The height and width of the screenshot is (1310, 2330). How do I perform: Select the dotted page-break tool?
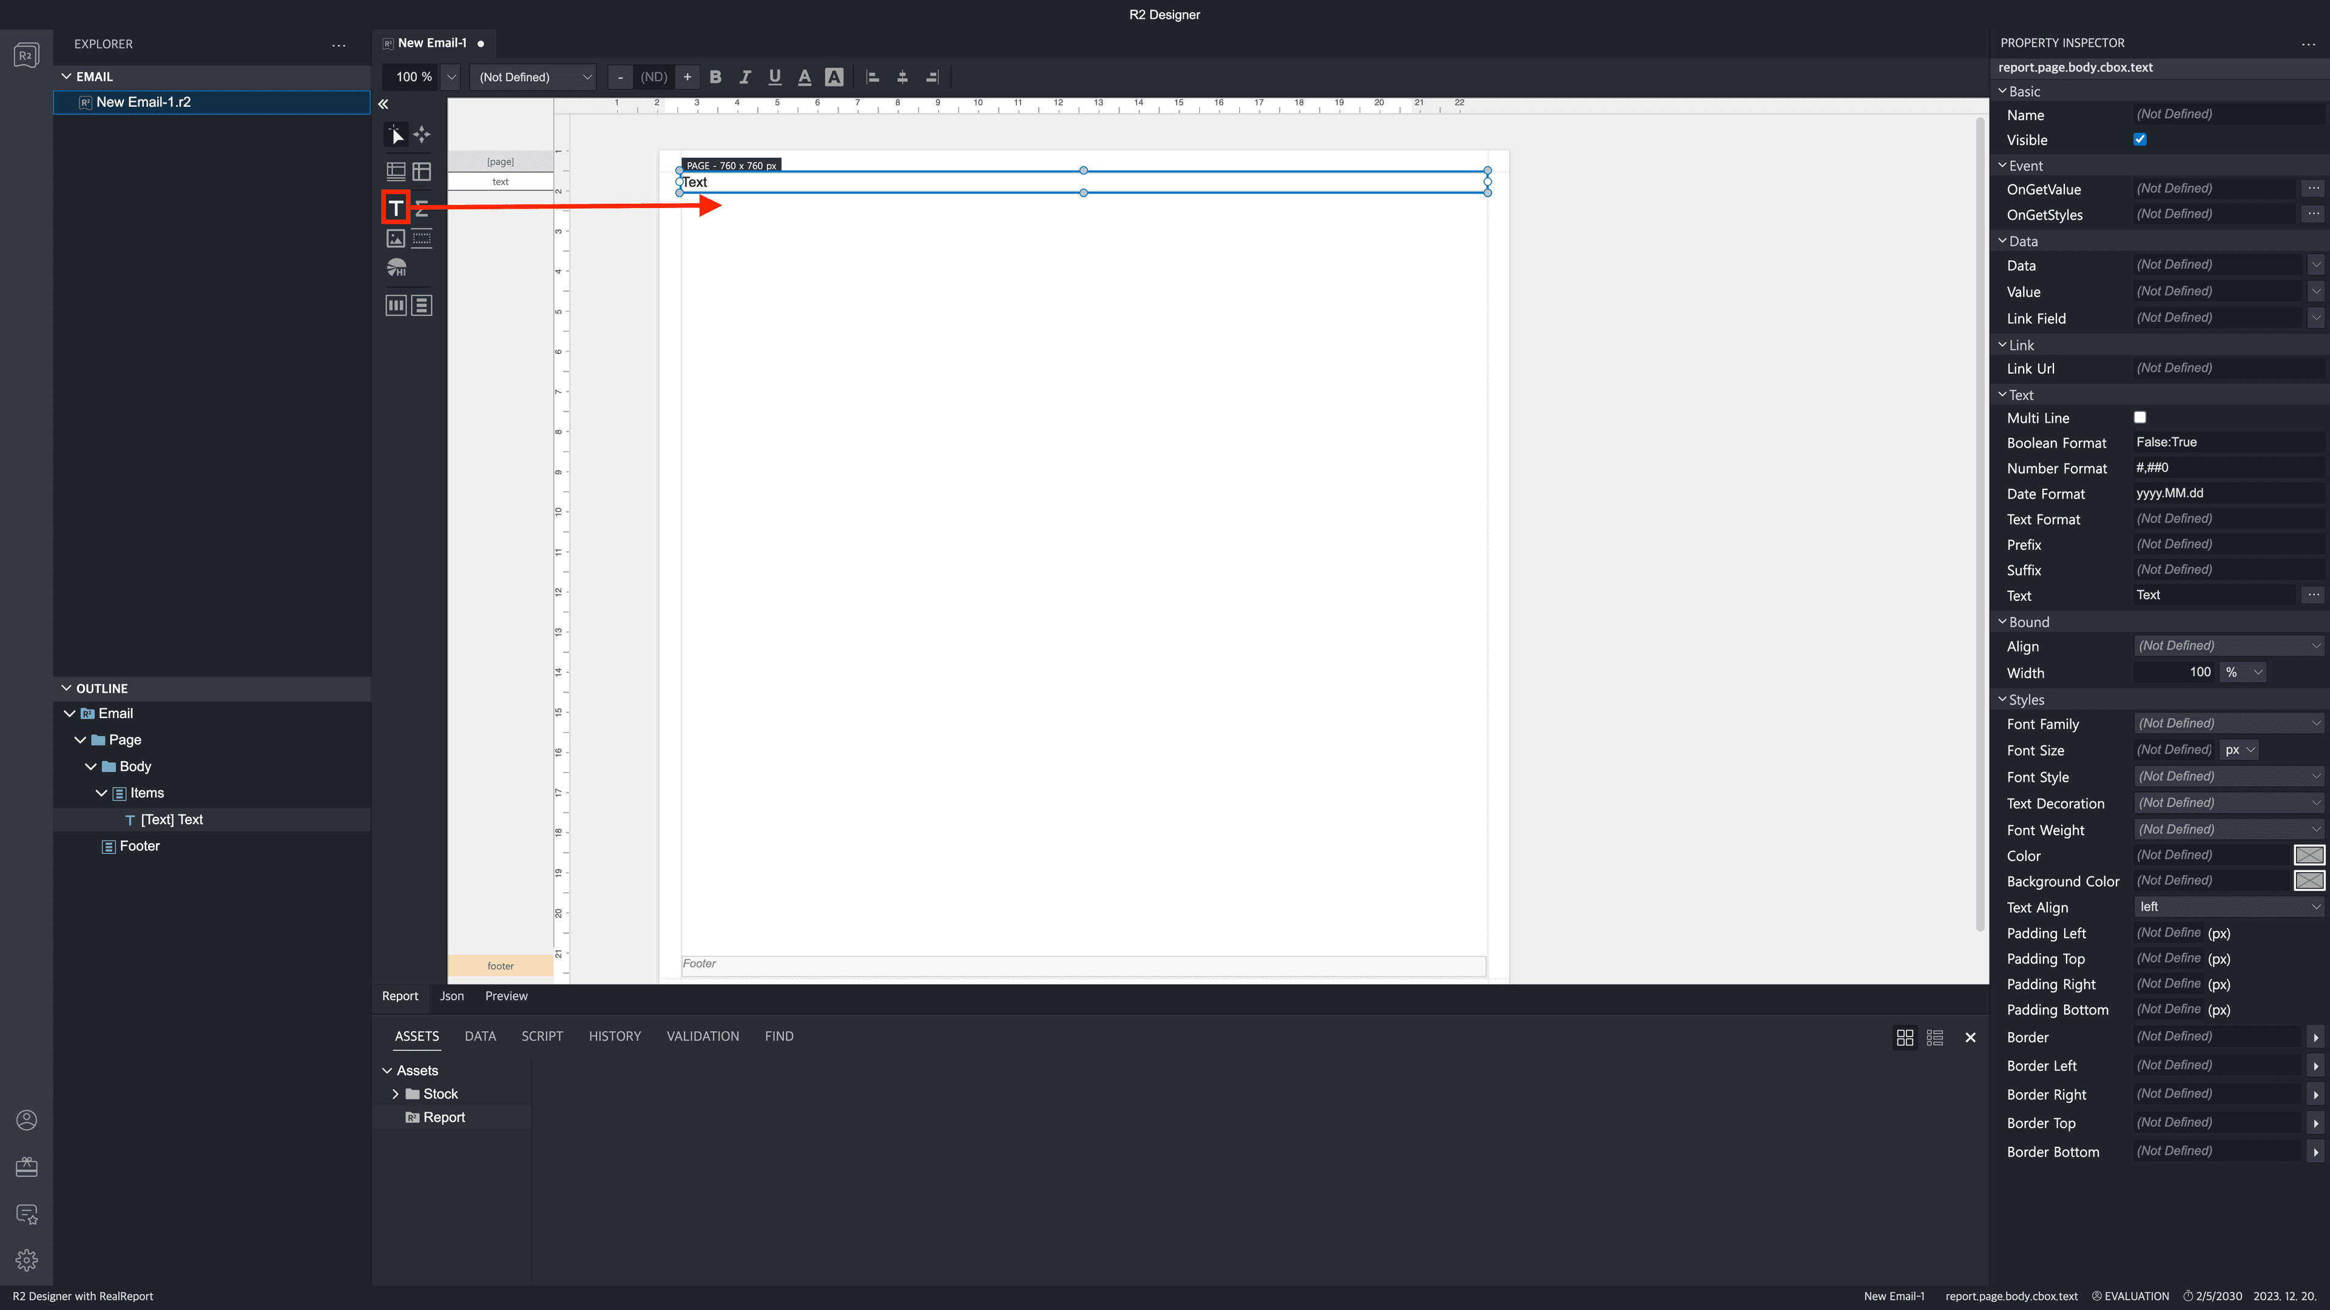(422, 239)
